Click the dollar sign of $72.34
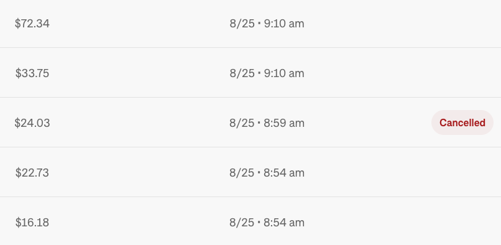501x245 pixels. pos(18,24)
